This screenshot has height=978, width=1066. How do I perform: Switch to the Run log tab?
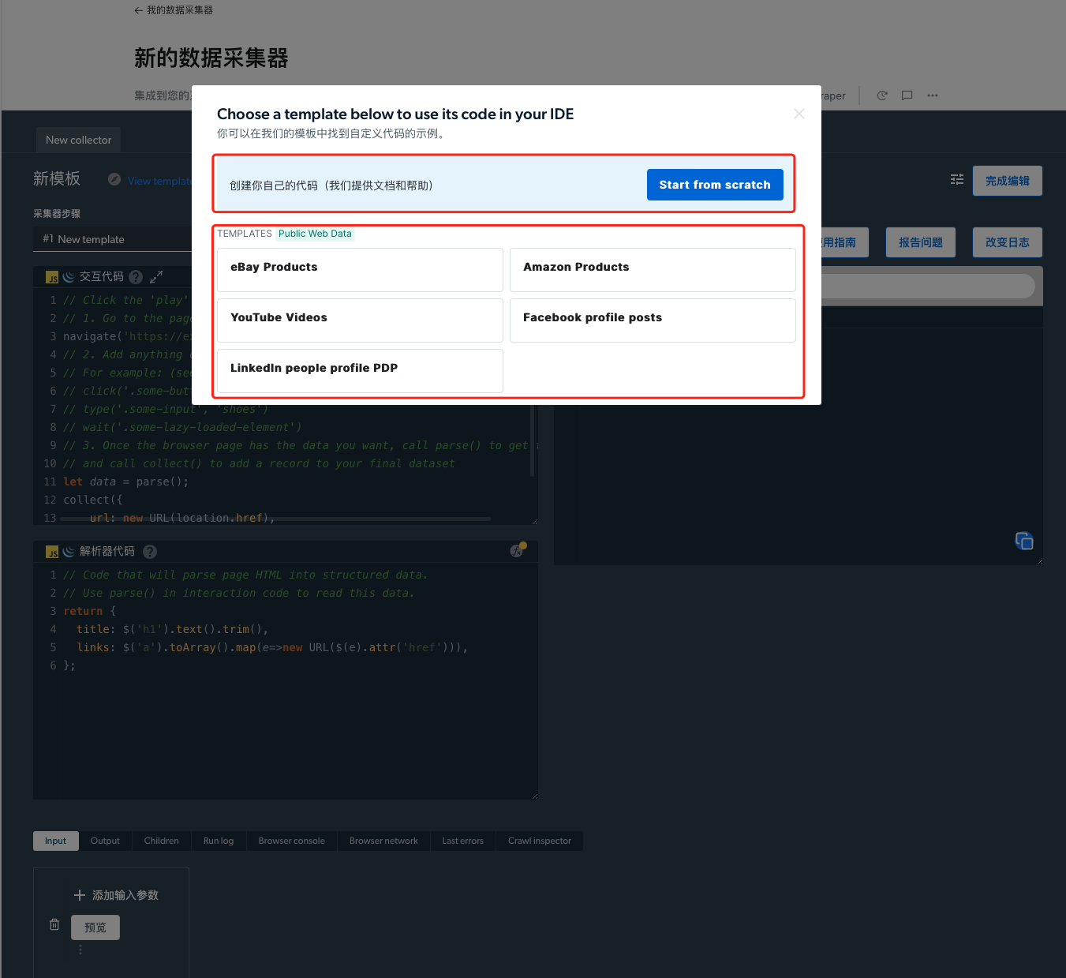click(x=219, y=841)
